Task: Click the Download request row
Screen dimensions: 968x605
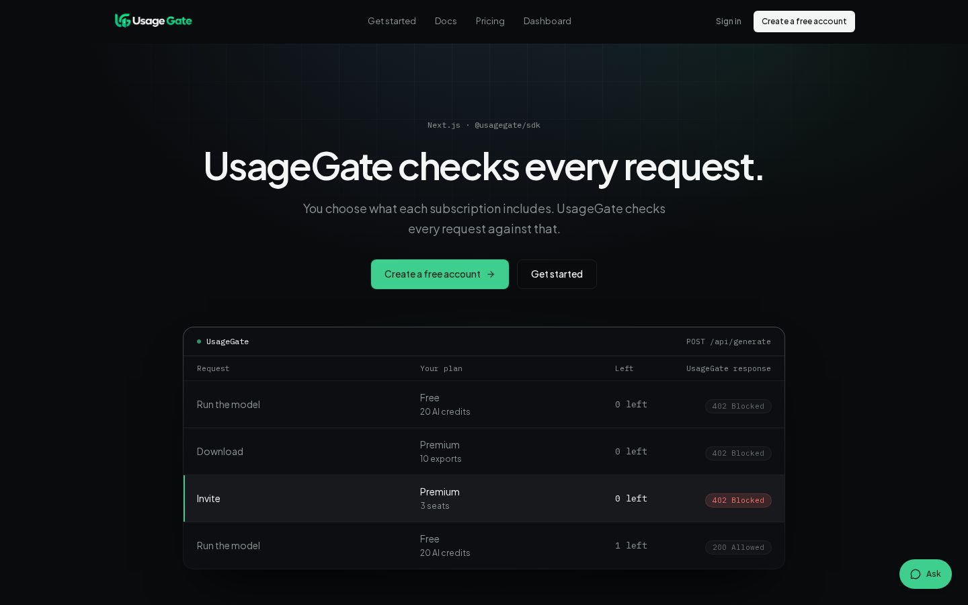Action: (484, 452)
